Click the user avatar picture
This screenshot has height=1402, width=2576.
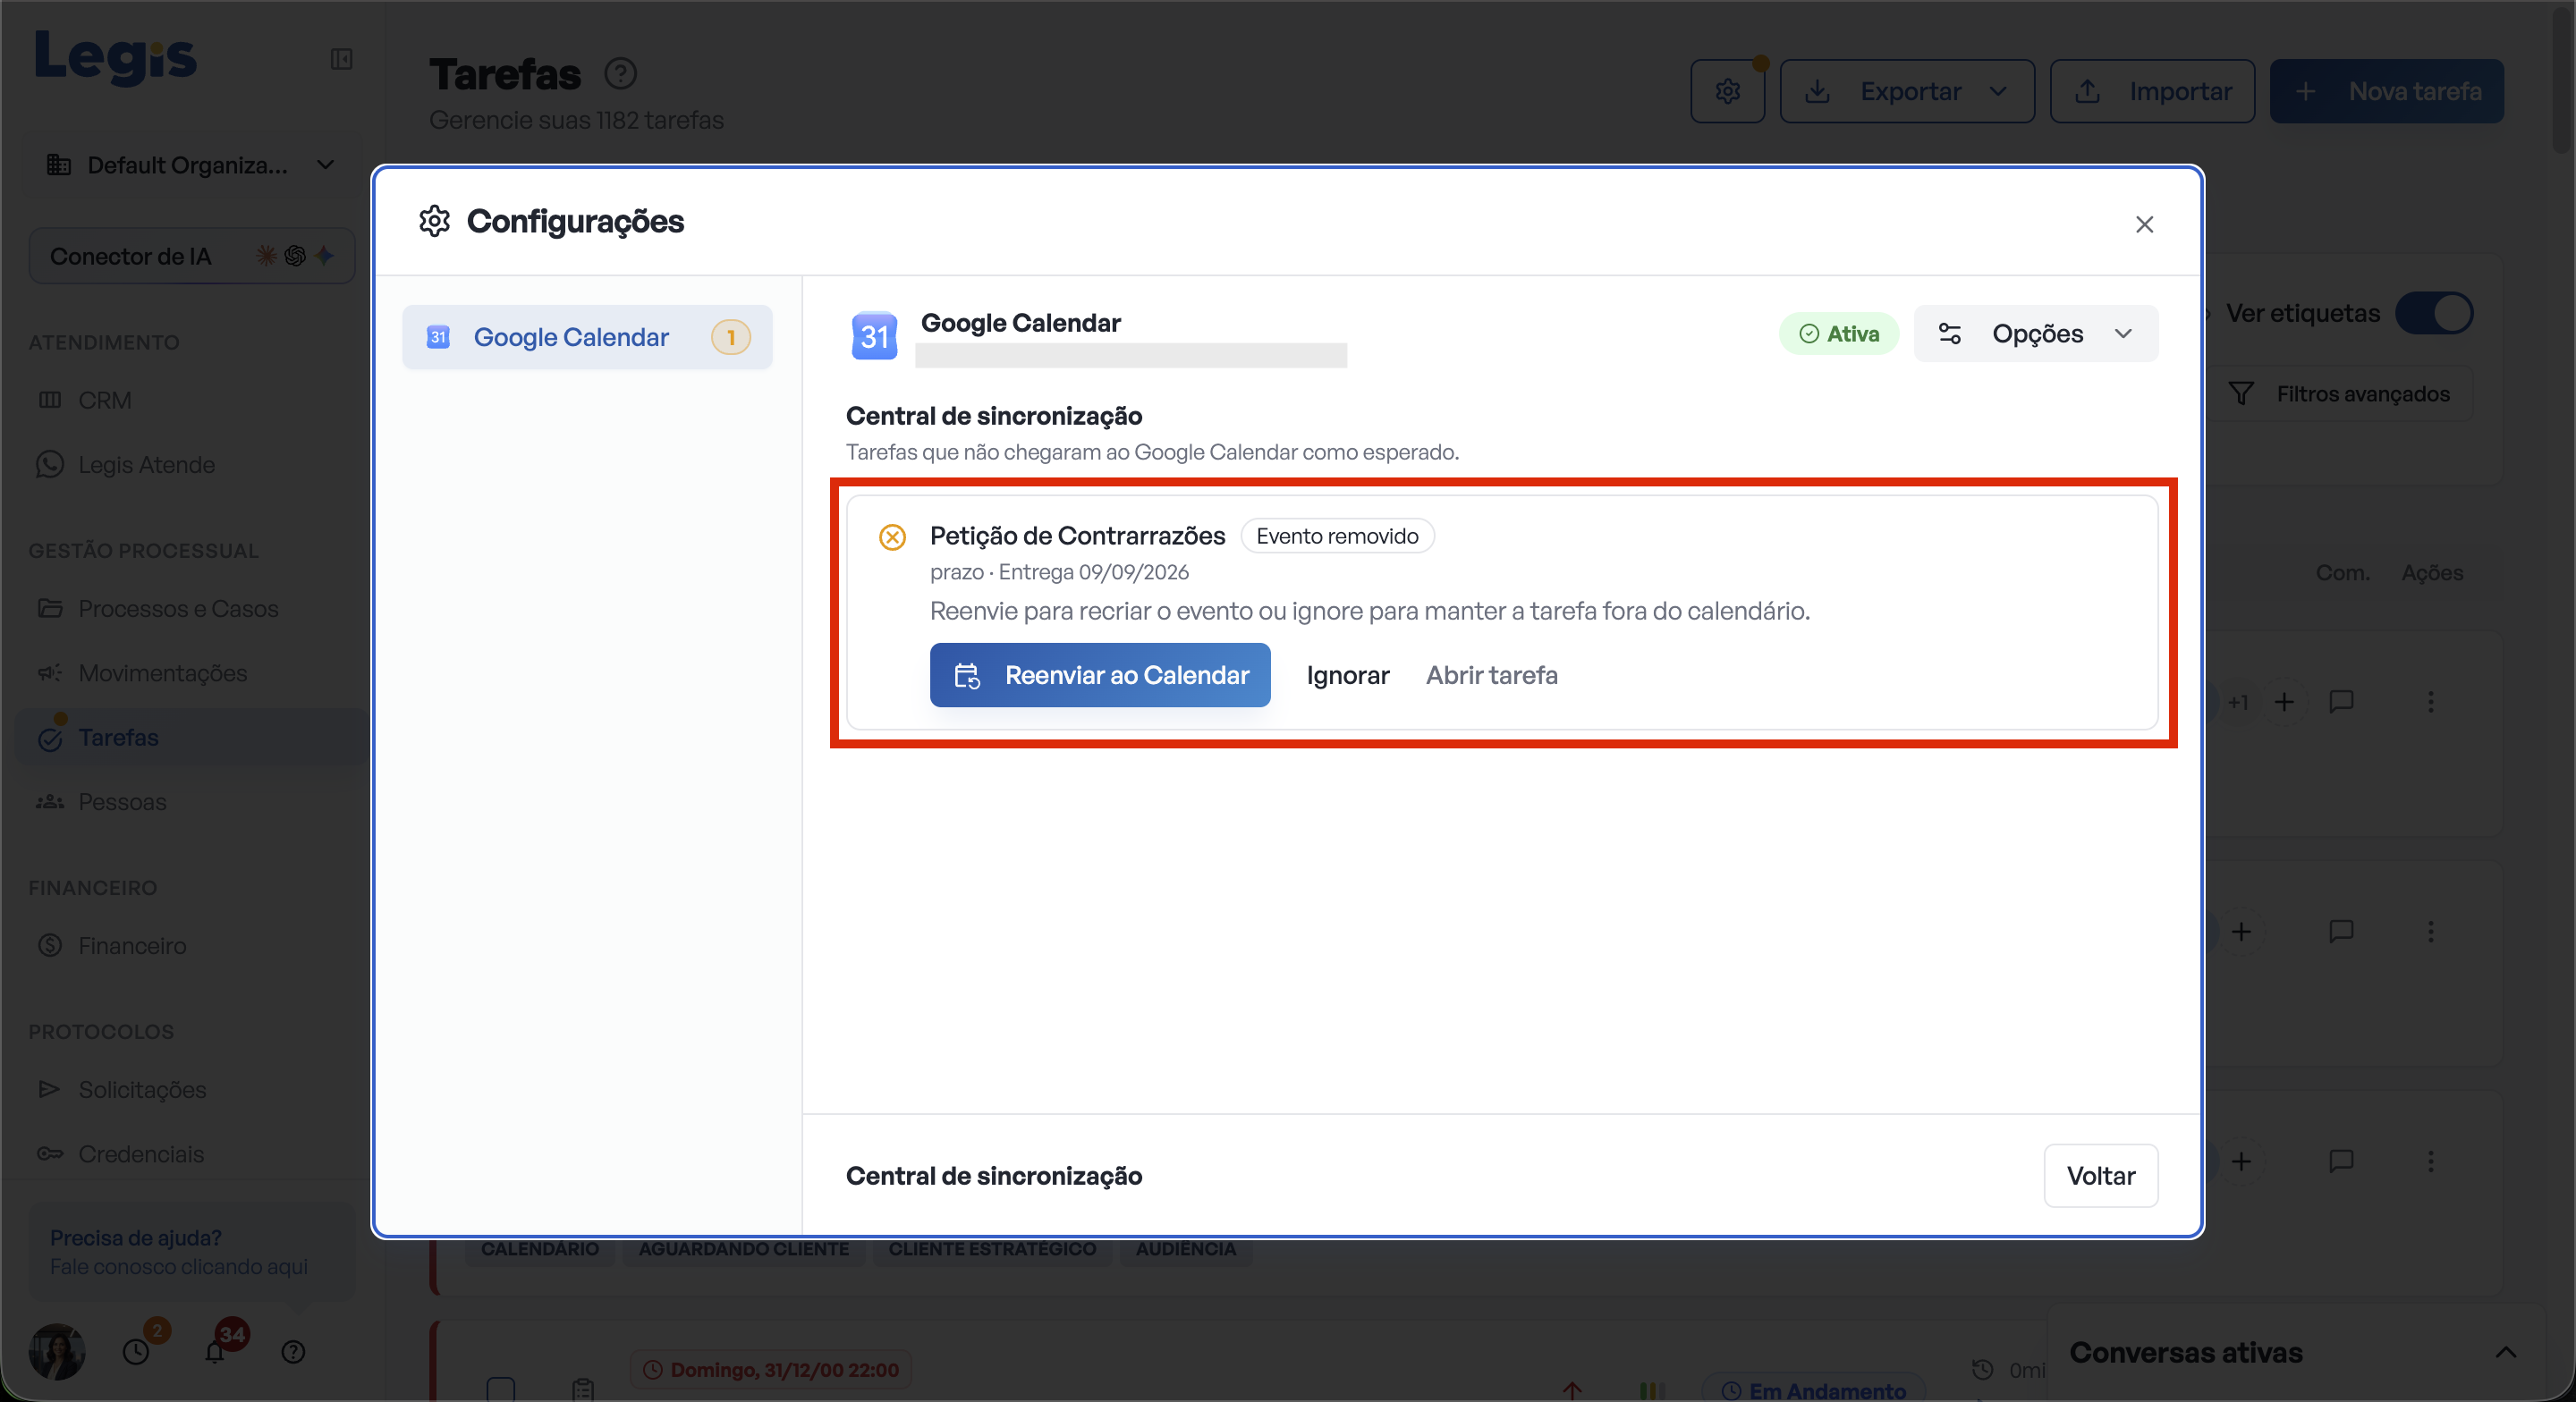point(57,1351)
